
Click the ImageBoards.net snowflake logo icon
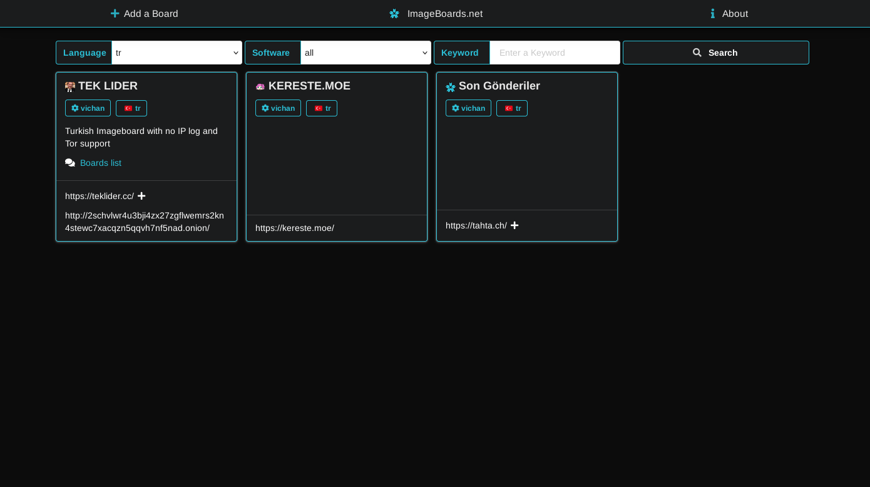394,14
